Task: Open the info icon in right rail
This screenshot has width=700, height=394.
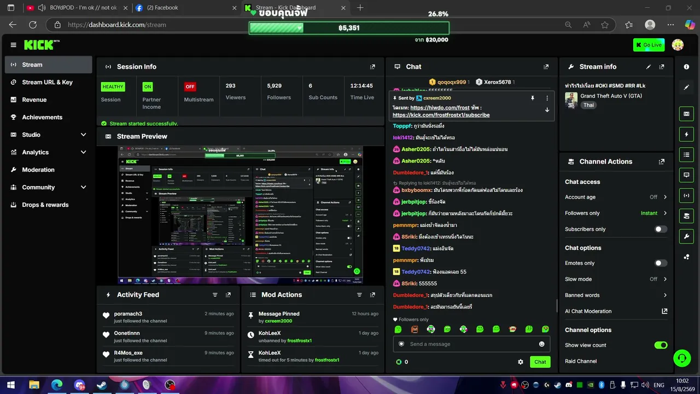Action: tap(686, 67)
